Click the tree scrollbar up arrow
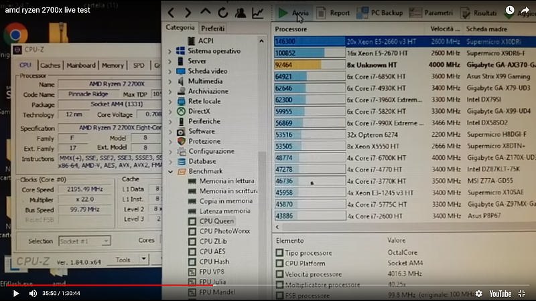The height and width of the screenshot is (301, 536). [261, 41]
